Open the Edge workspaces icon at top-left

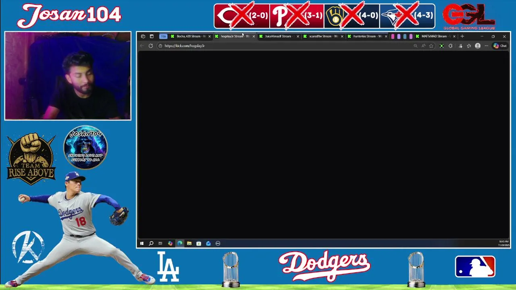(x=143, y=36)
